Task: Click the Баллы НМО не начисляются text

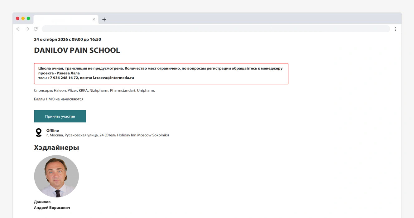Action: [x=59, y=99]
